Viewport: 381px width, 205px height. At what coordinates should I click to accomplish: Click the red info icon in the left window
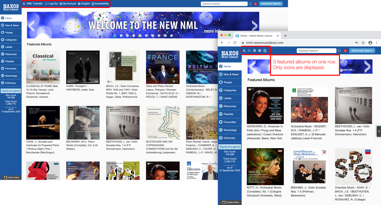pos(256,4)
